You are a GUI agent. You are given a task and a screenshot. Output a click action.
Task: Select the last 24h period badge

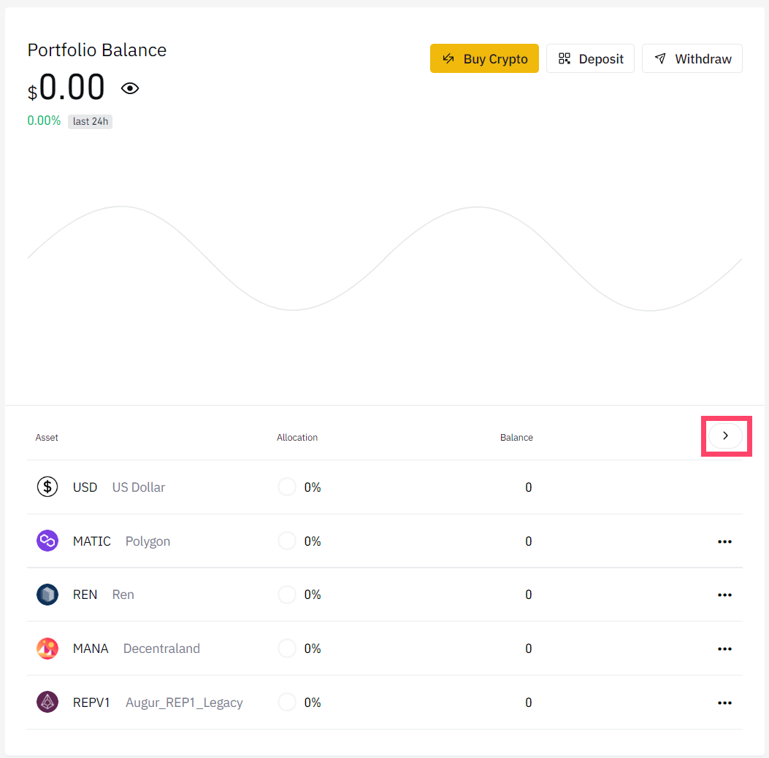coord(91,122)
